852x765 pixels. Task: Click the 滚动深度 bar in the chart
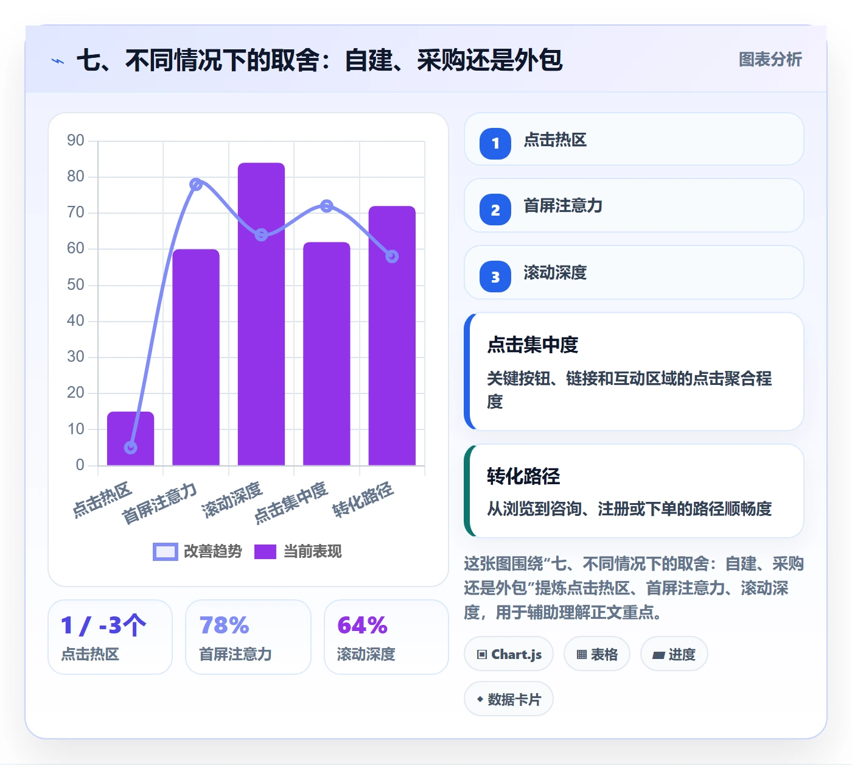(261, 314)
